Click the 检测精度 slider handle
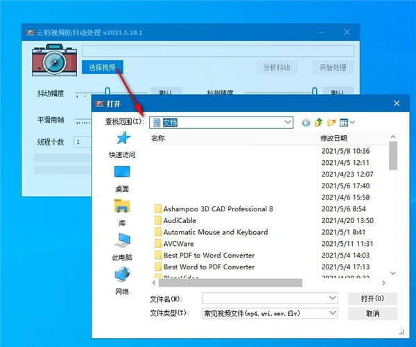This screenshot has width=416, height=347. 314,91
